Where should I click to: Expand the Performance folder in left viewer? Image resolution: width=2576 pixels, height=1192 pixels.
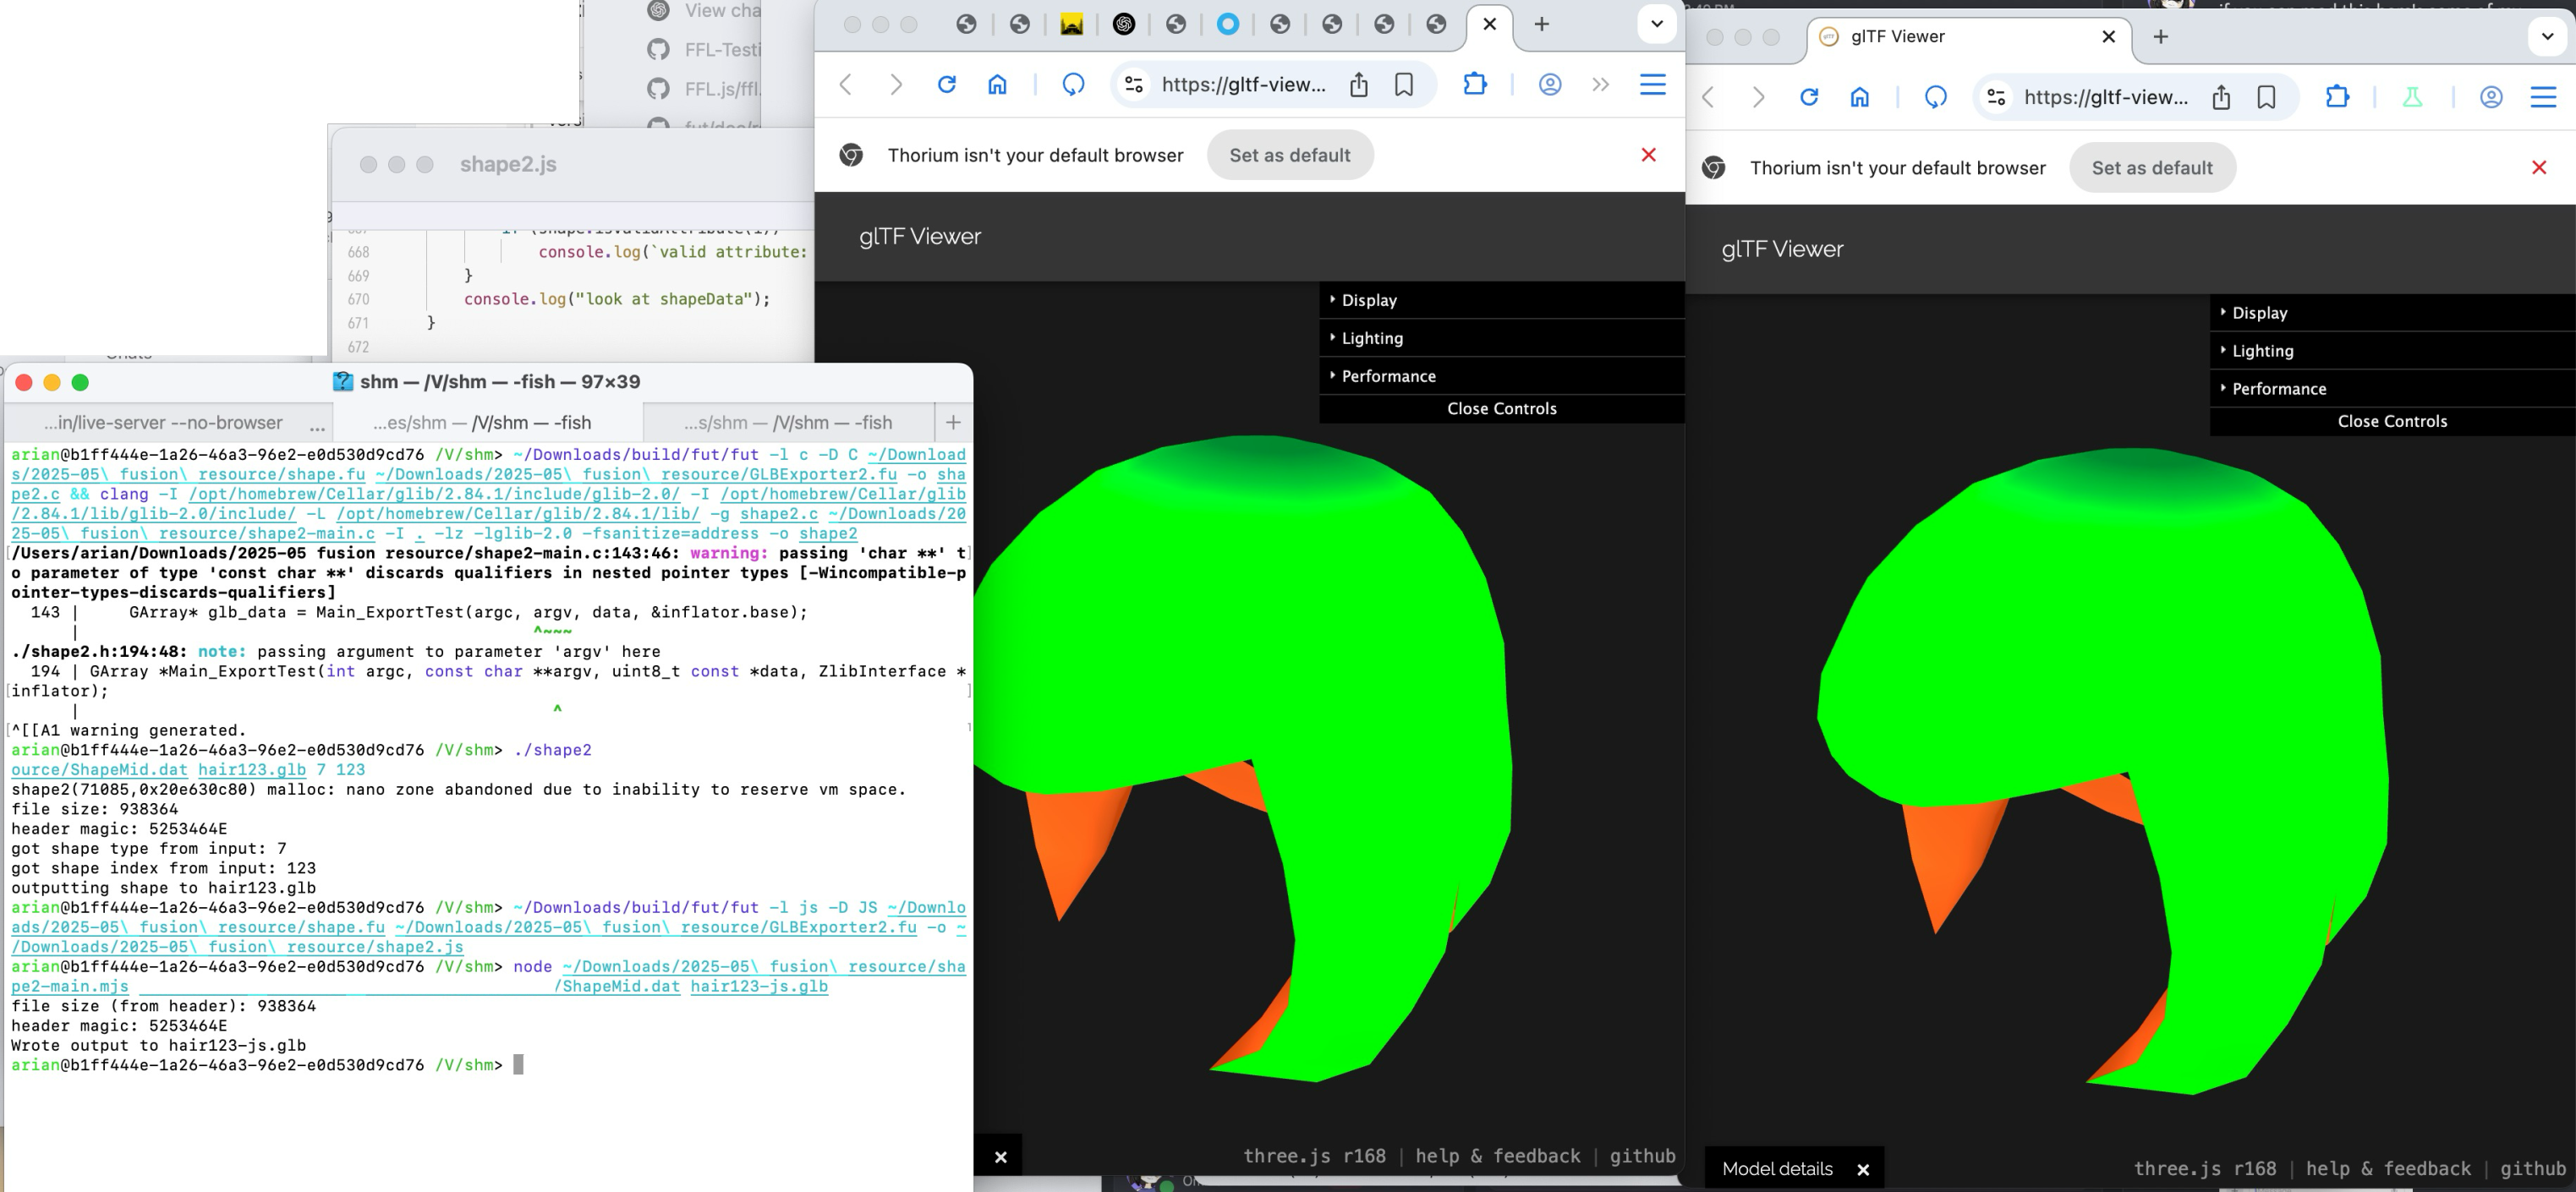1388,376
